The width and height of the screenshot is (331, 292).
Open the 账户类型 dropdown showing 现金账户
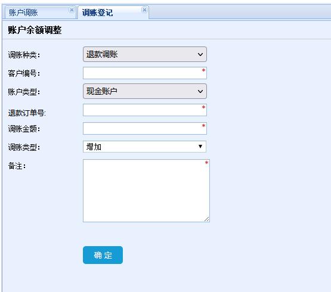(145, 91)
